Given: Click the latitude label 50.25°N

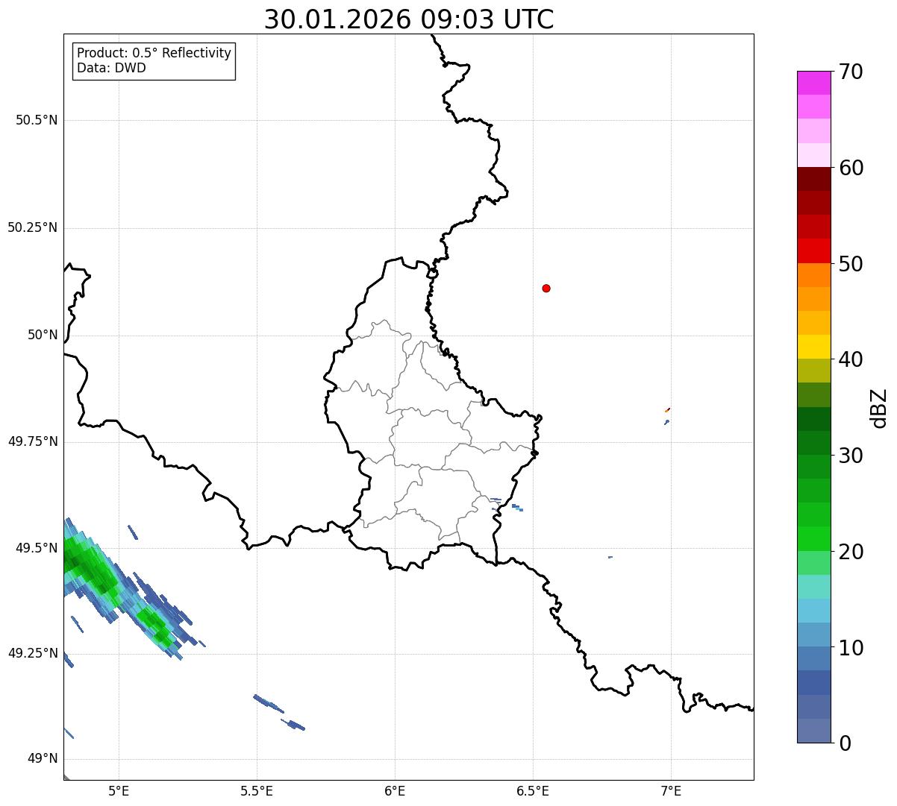Looking at the screenshot, I should [33, 227].
